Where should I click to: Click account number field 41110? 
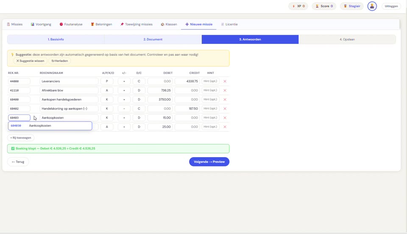click(x=19, y=90)
